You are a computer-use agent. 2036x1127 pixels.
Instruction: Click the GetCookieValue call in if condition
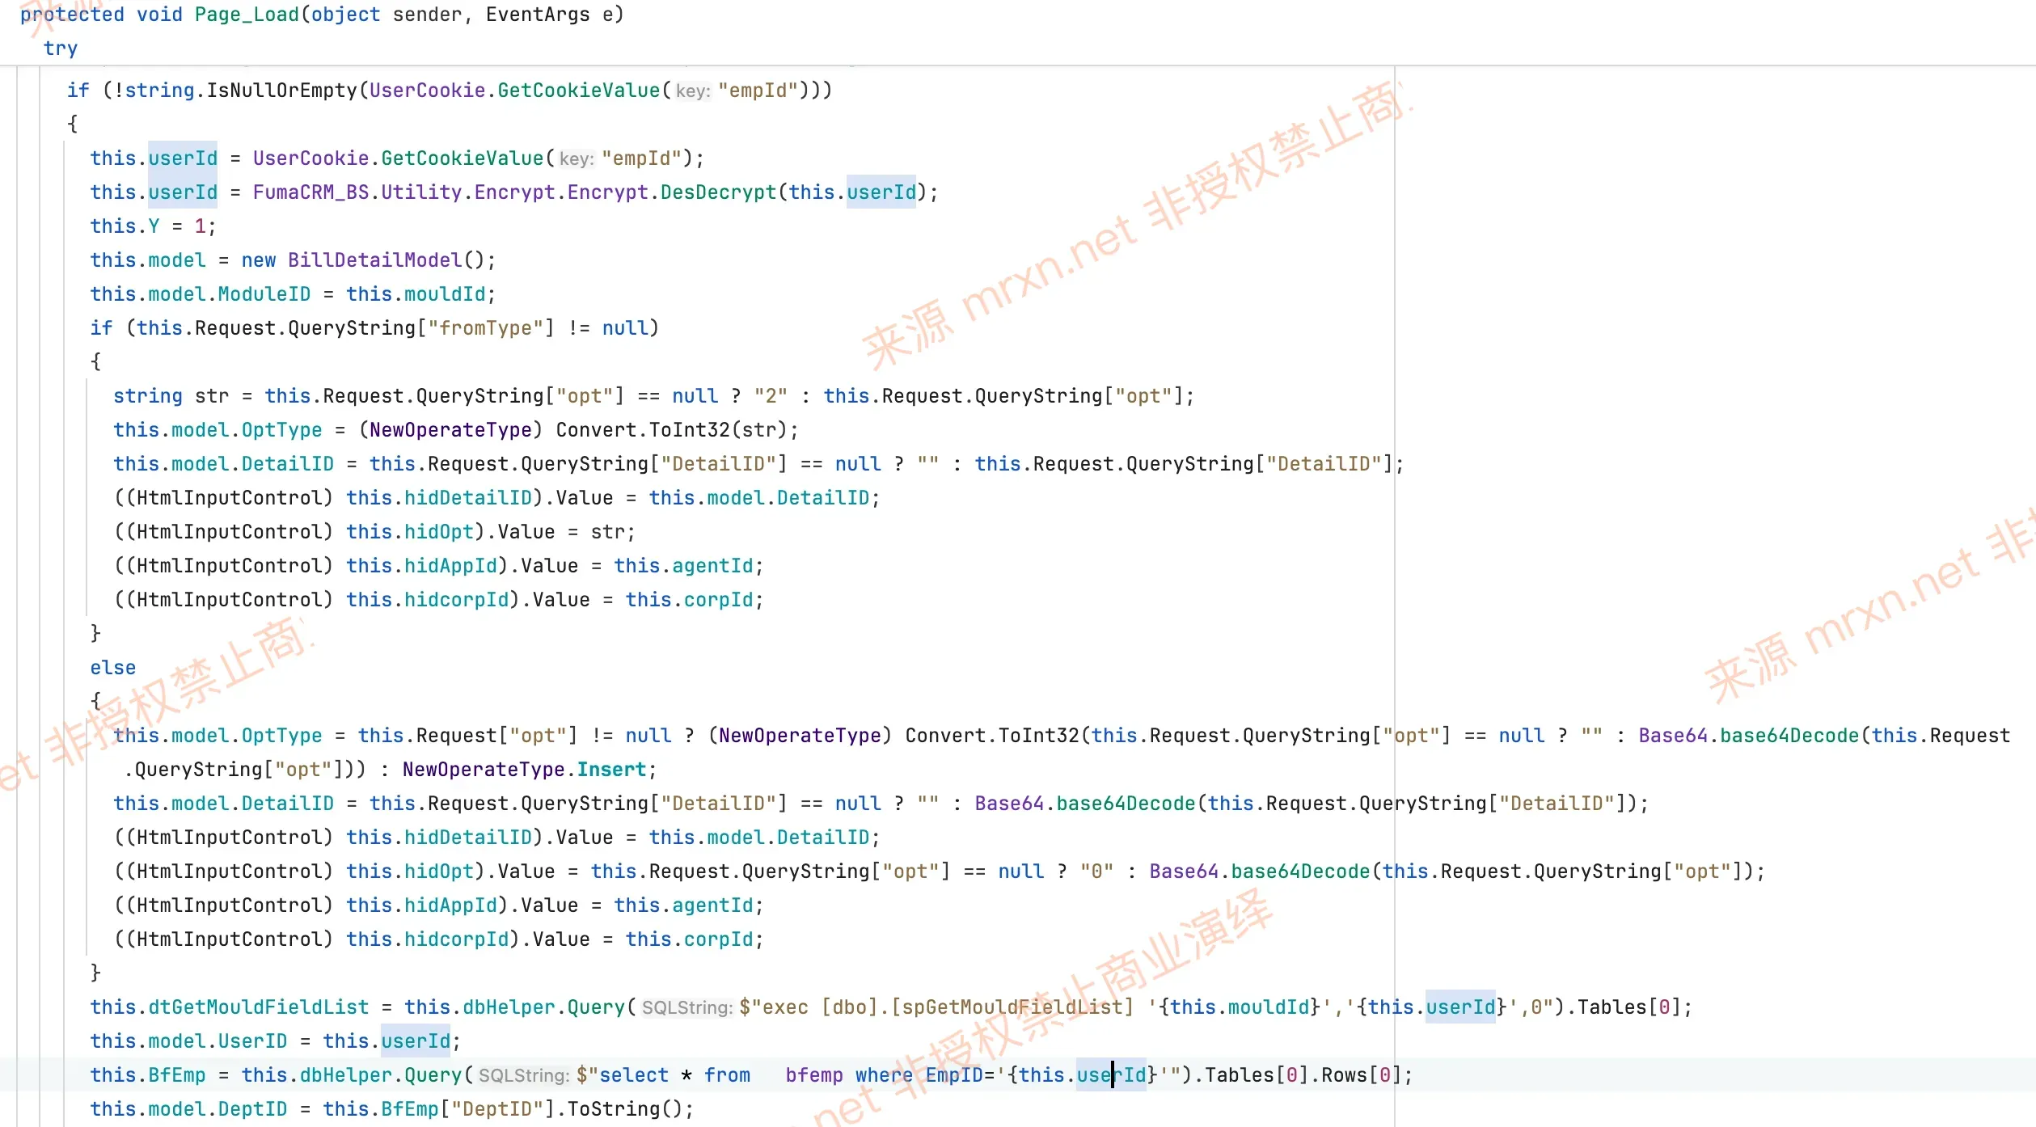(x=579, y=90)
